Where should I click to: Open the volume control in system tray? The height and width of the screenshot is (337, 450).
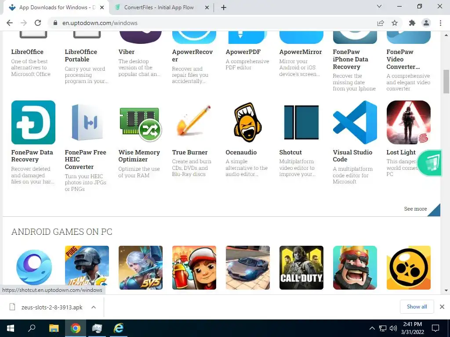click(393, 328)
